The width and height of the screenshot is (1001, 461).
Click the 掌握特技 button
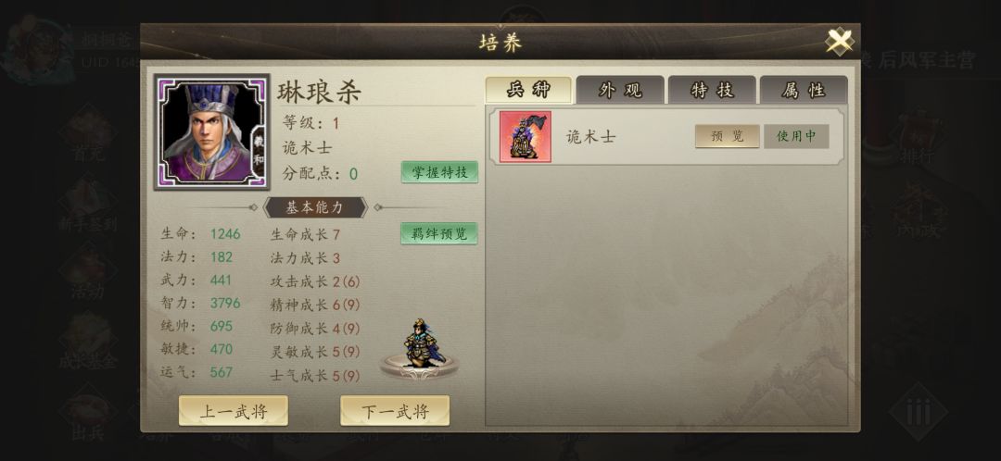click(x=439, y=172)
